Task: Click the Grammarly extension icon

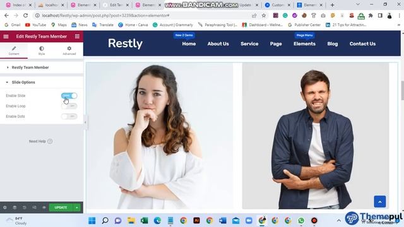Action: (x=285, y=15)
